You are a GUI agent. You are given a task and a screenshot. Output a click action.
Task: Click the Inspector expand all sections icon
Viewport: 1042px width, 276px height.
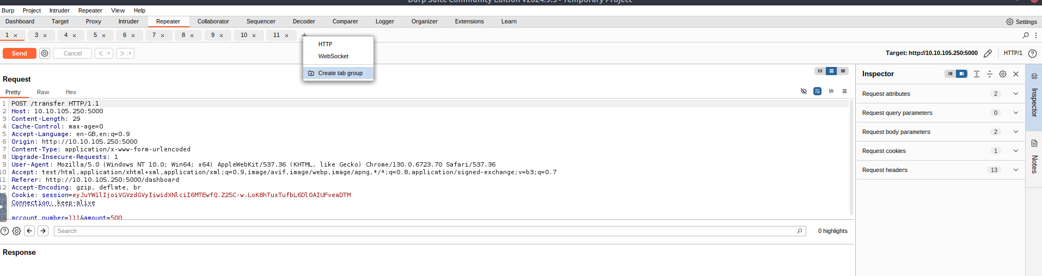(977, 74)
